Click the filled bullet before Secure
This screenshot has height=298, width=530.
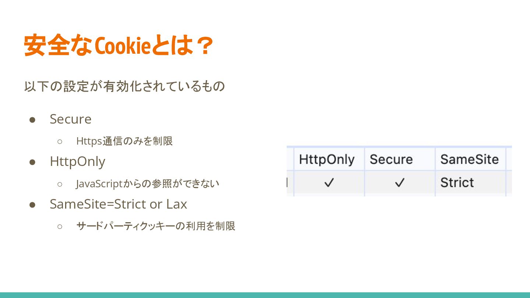coord(32,120)
